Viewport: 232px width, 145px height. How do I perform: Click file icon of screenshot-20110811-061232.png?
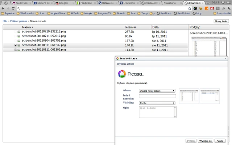19,45
